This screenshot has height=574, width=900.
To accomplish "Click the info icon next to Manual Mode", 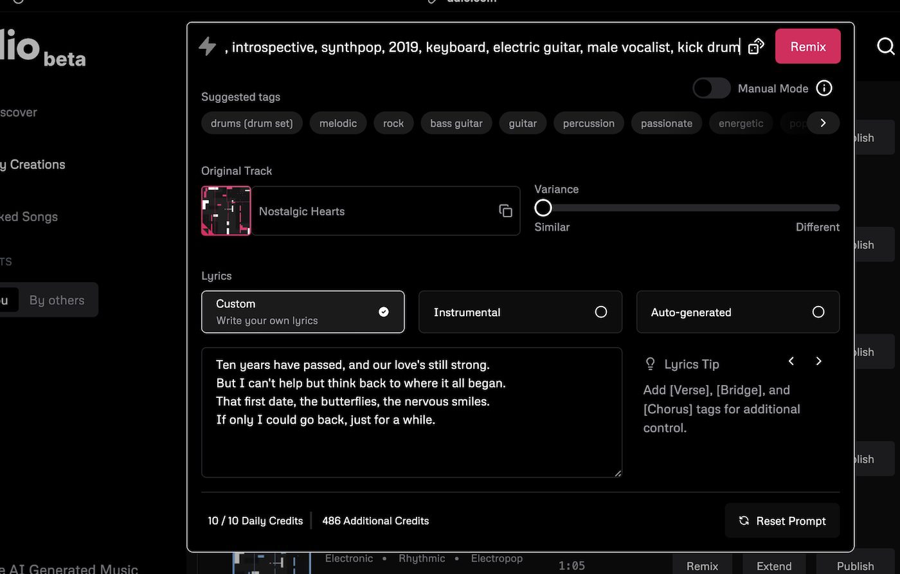I will click(x=824, y=88).
